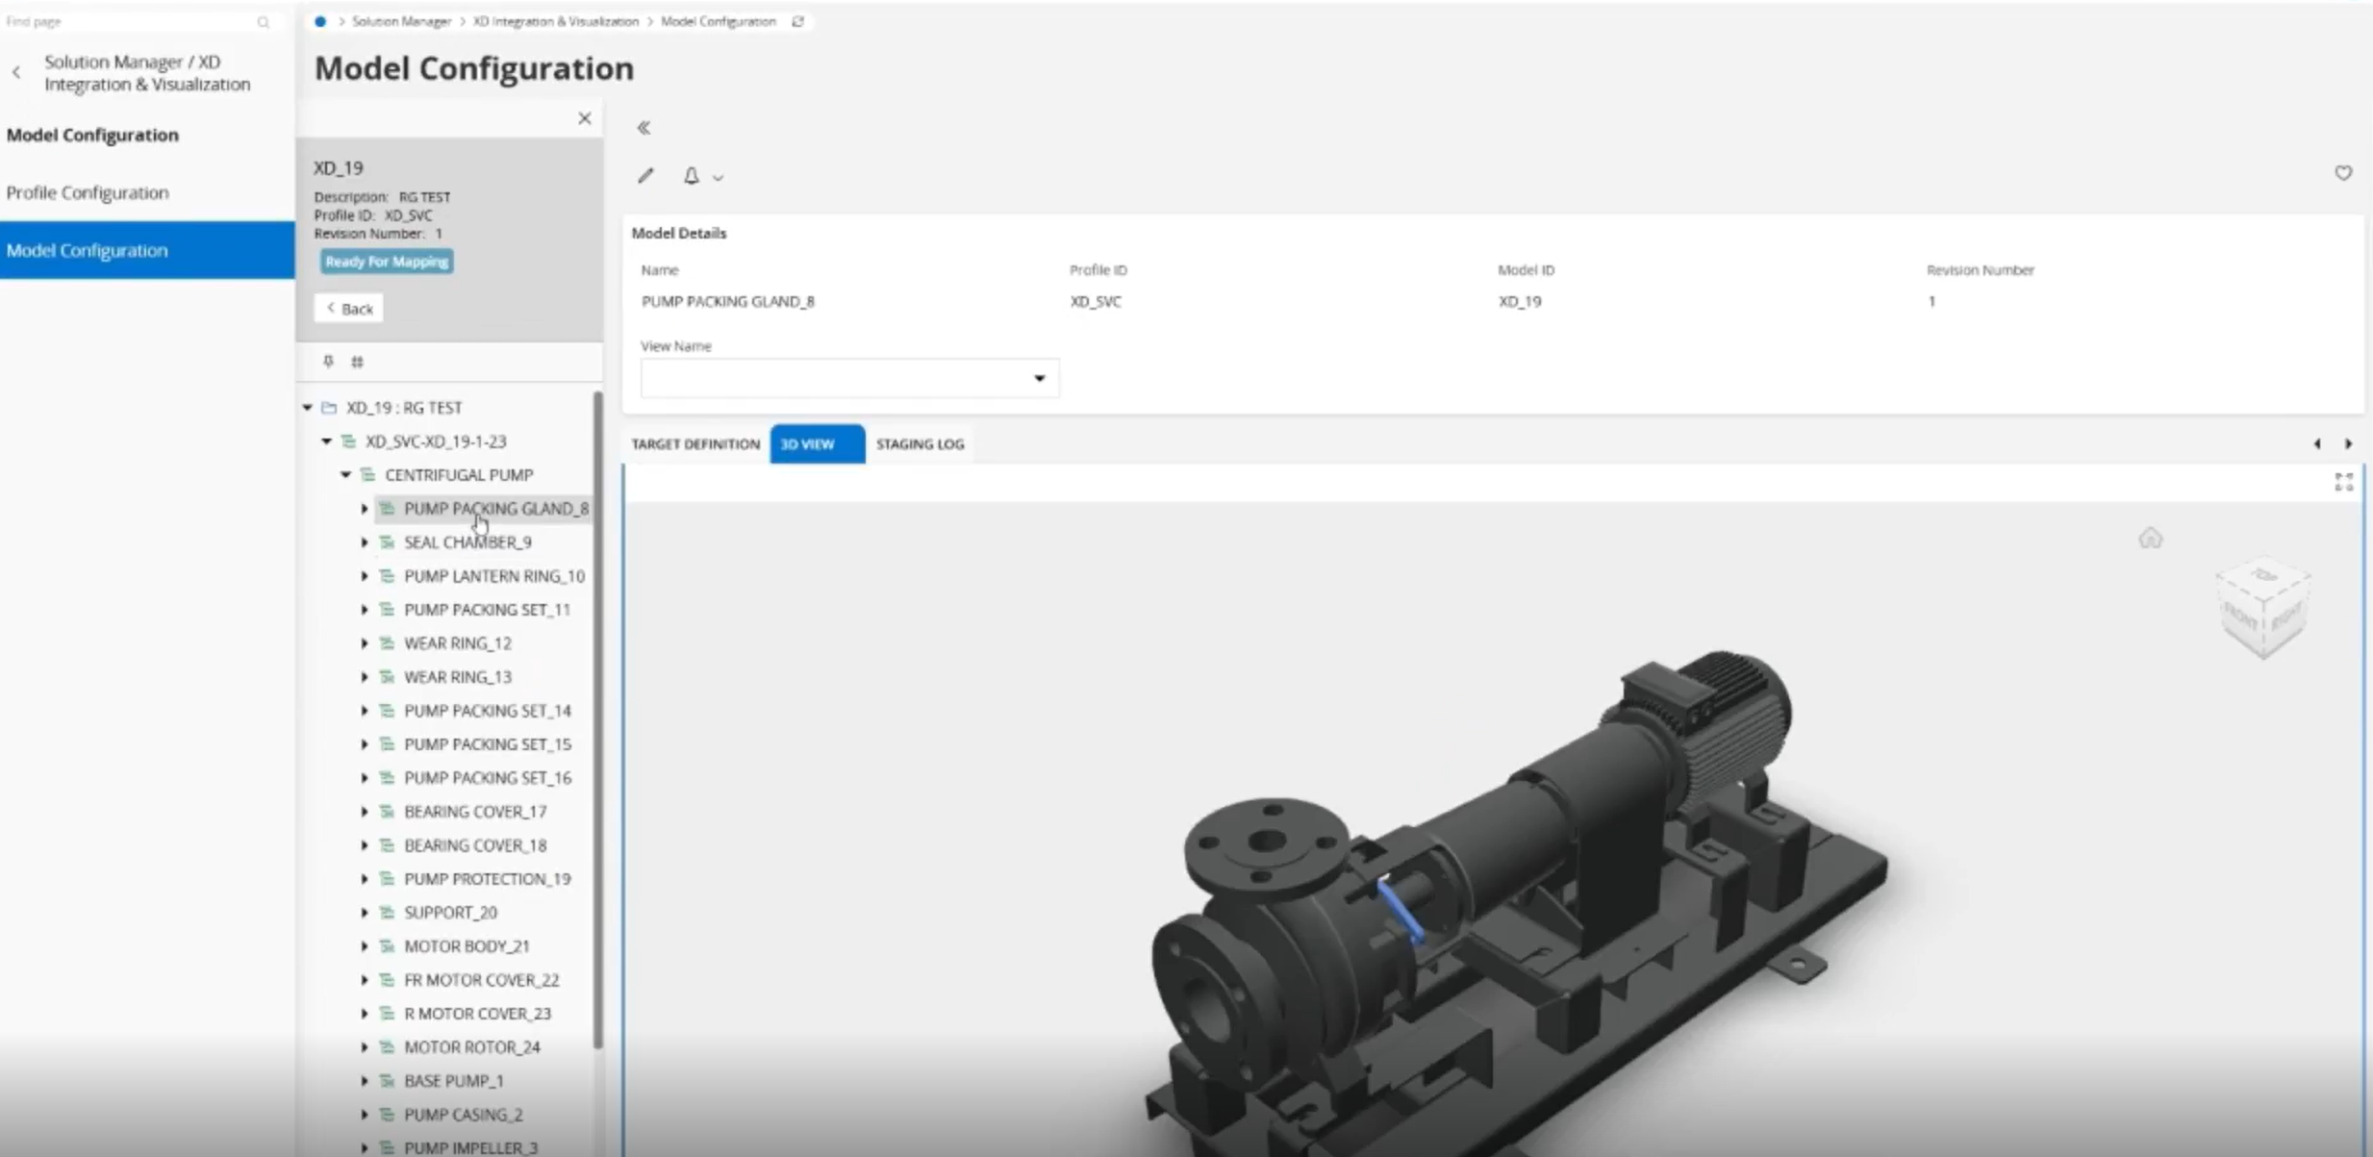The height and width of the screenshot is (1157, 2373).
Task: Click the tree panel vertical scrollbar
Action: 597,721
